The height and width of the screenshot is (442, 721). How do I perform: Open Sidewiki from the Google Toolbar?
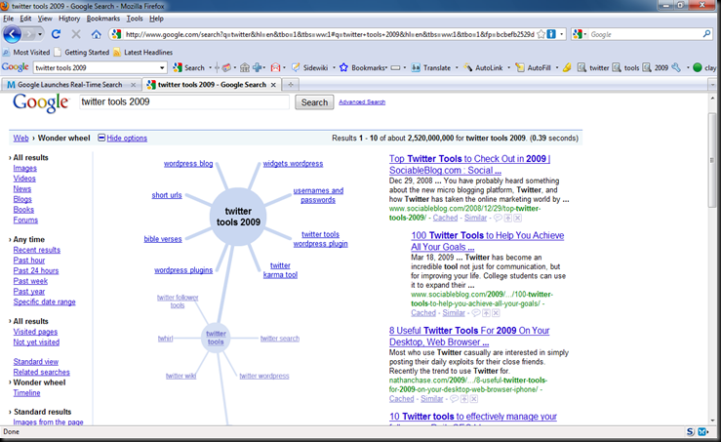[x=310, y=67]
